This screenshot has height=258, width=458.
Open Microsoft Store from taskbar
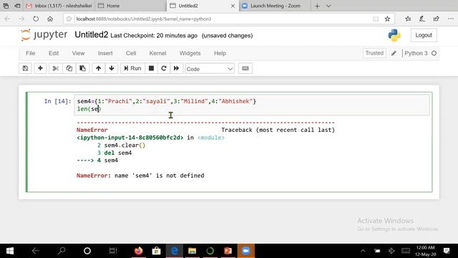tap(156, 251)
